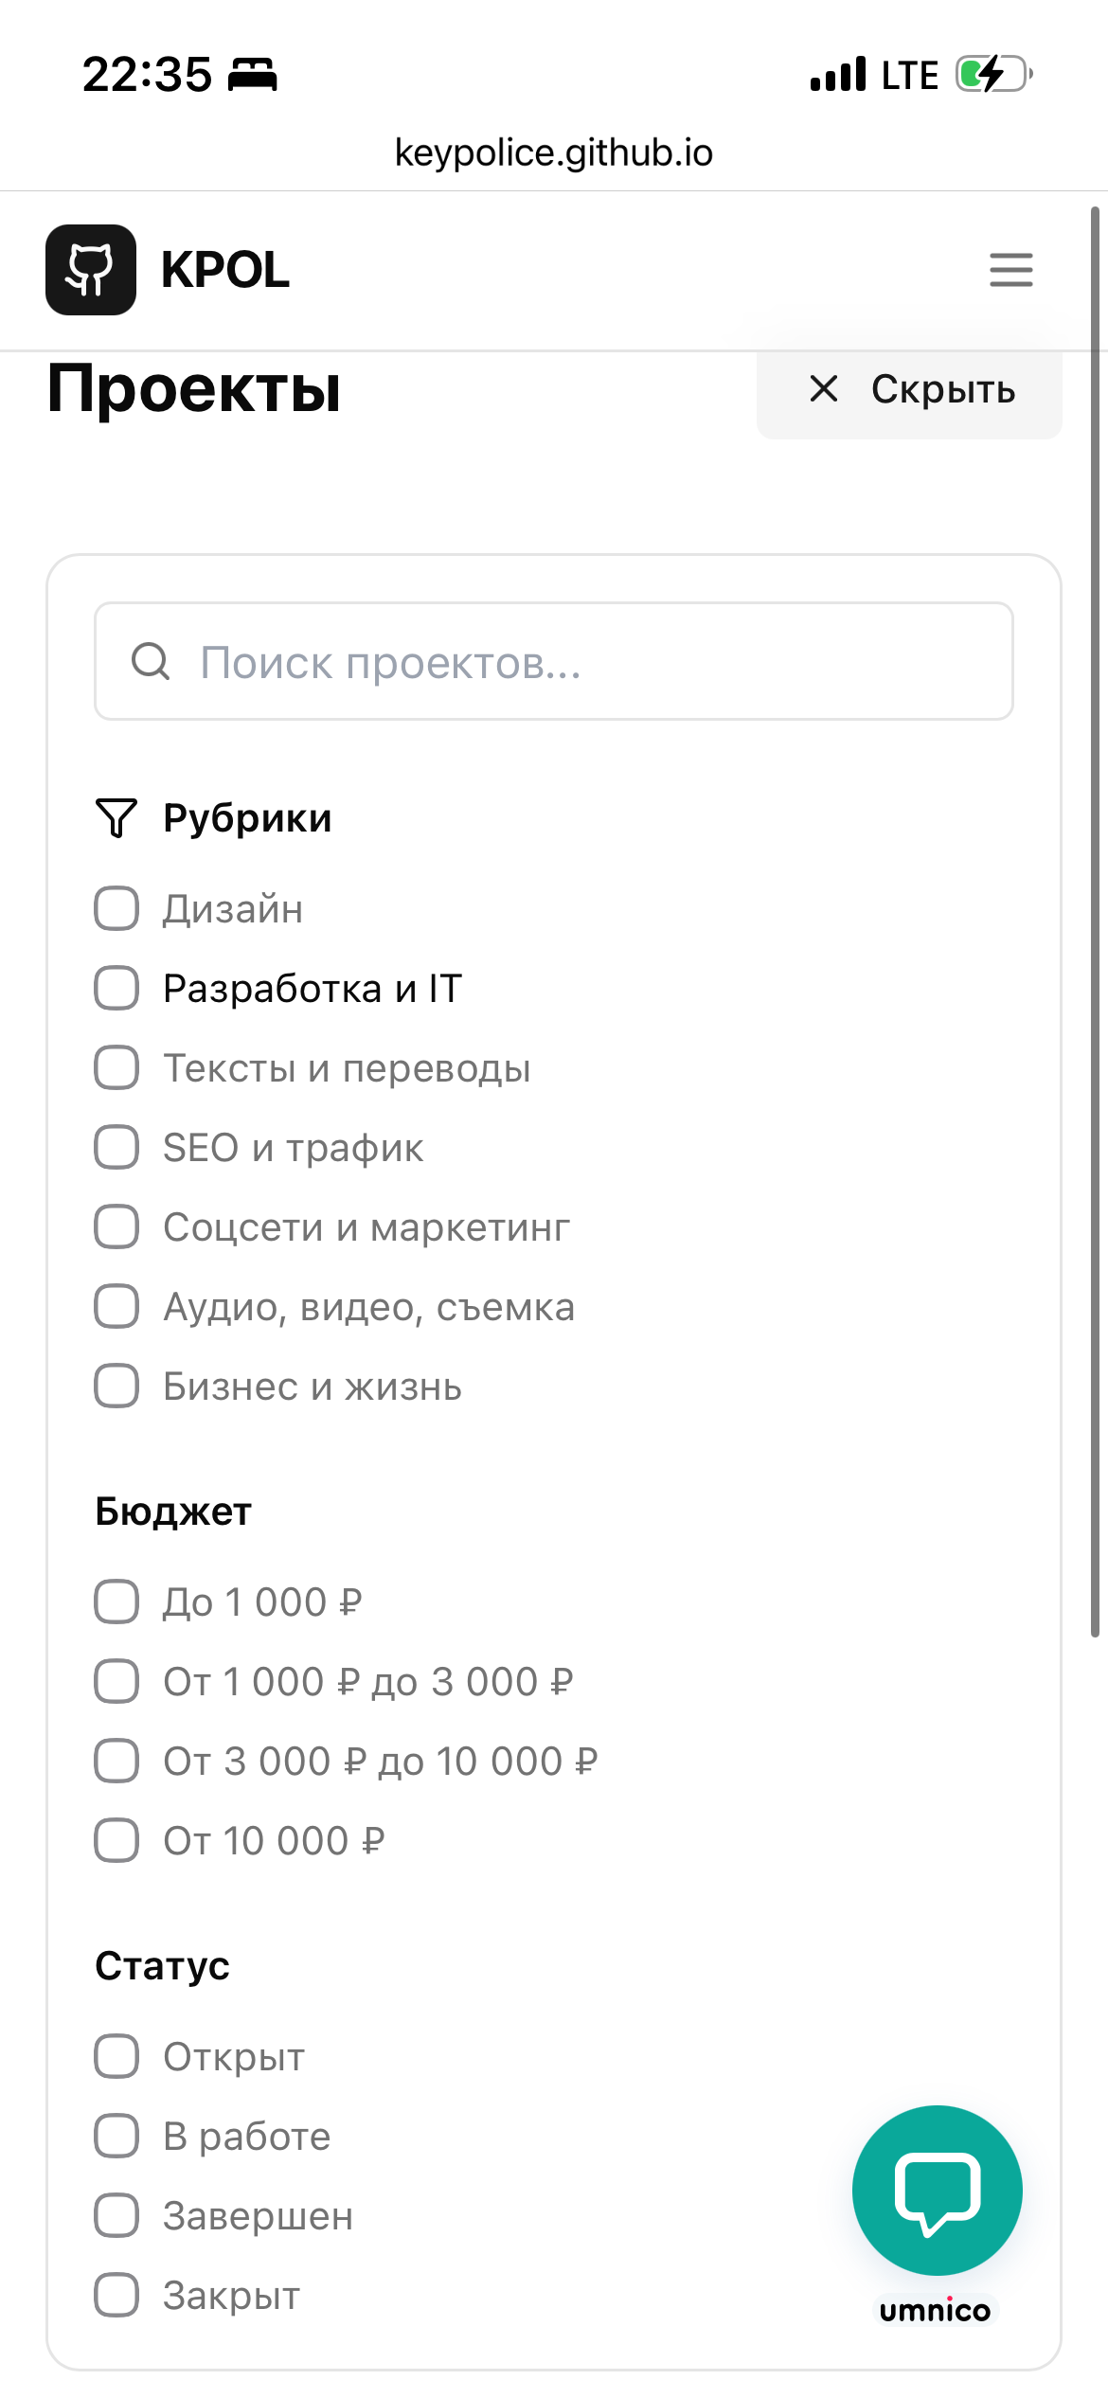Screen dimensions: 1108x2398
Task: Open the hamburger navigation menu
Action: (1010, 271)
